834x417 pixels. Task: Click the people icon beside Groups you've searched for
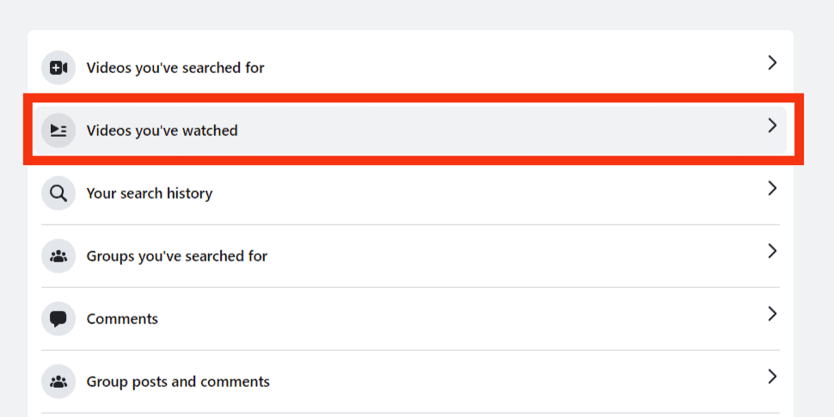(x=58, y=256)
